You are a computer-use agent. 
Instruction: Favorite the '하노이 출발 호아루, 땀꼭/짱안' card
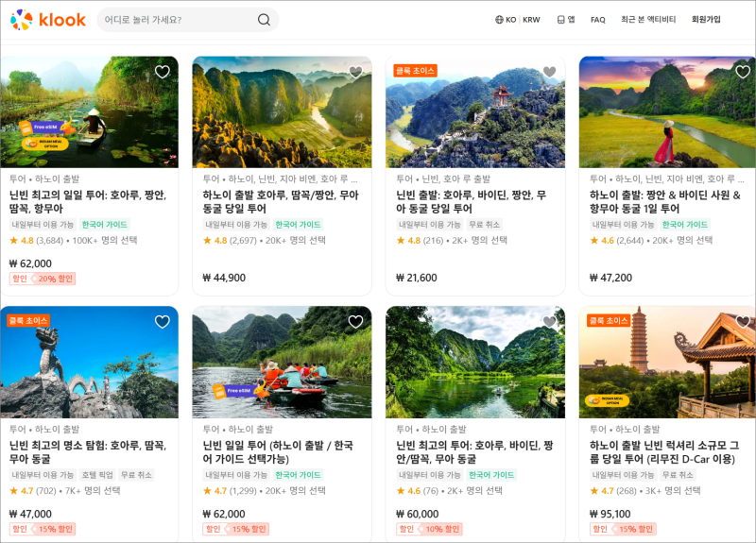(356, 72)
